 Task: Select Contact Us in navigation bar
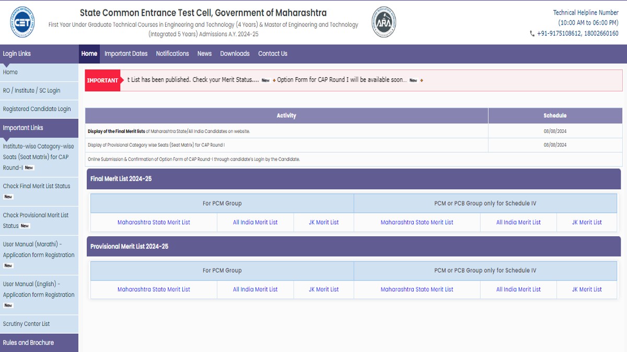point(273,54)
